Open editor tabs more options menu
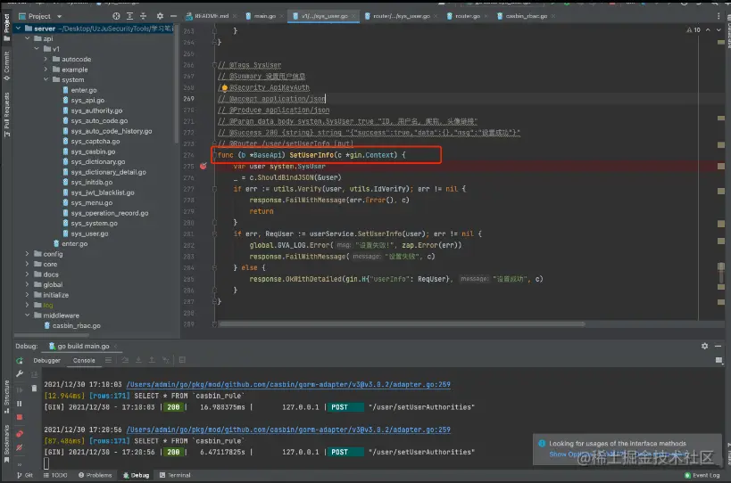Screen dimensions: 731x483 coord(719,16)
